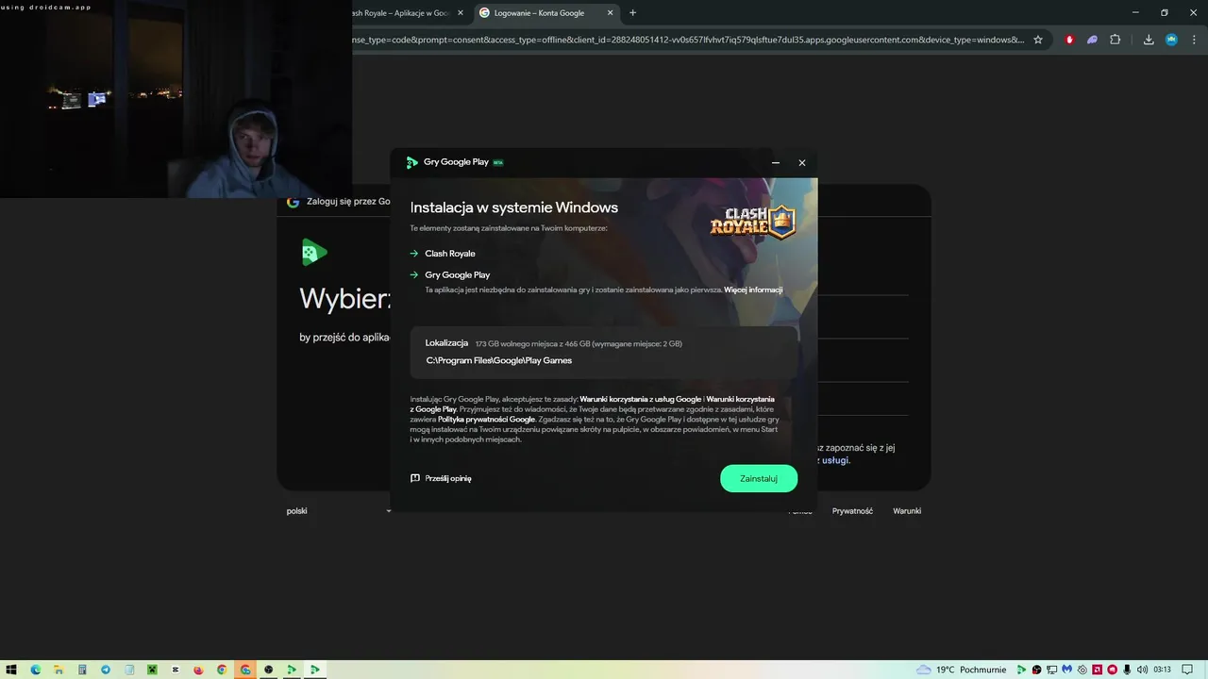
Task: Click the installation path C:\Program Files\Google\Play Games
Action: coord(499,360)
